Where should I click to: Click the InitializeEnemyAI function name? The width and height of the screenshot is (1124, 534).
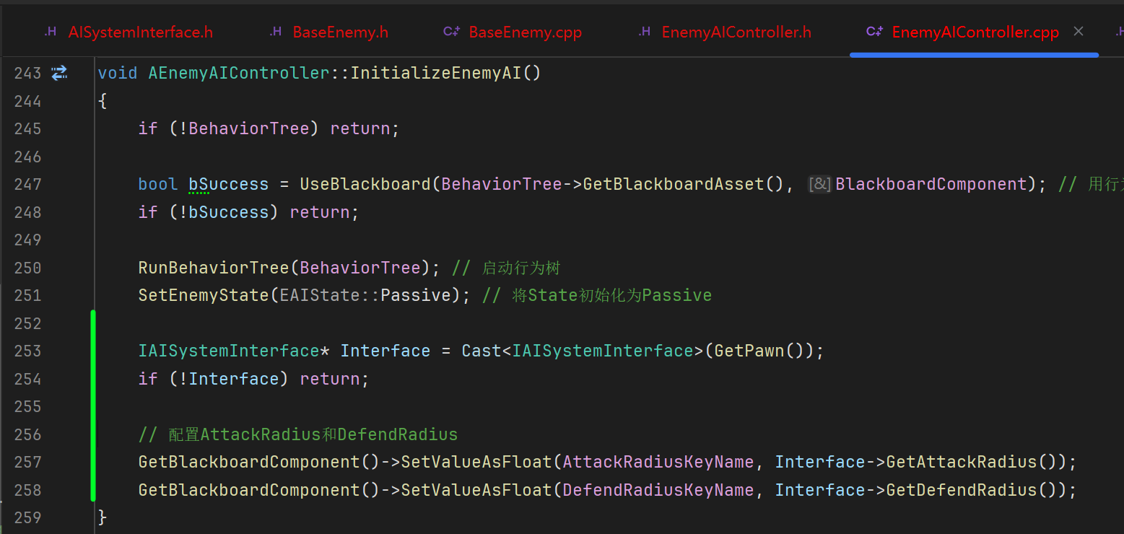tap(435, 74)
